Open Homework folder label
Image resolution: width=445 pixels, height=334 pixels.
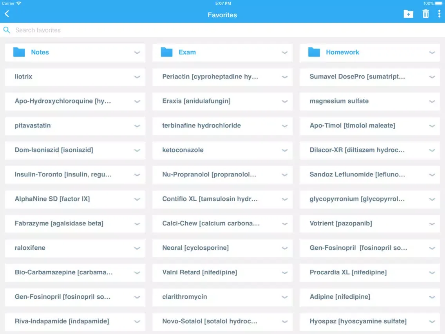tap(342, 52)
